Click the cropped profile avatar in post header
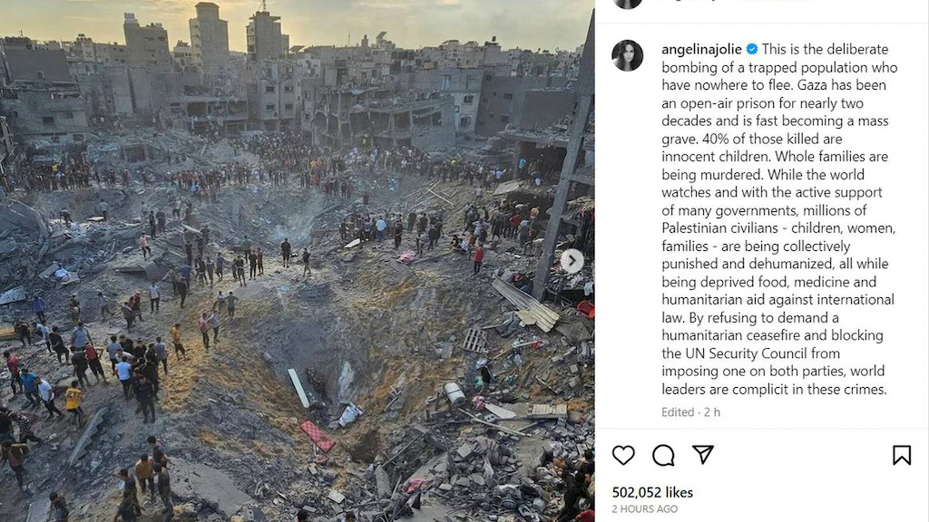 click(628, 5)
